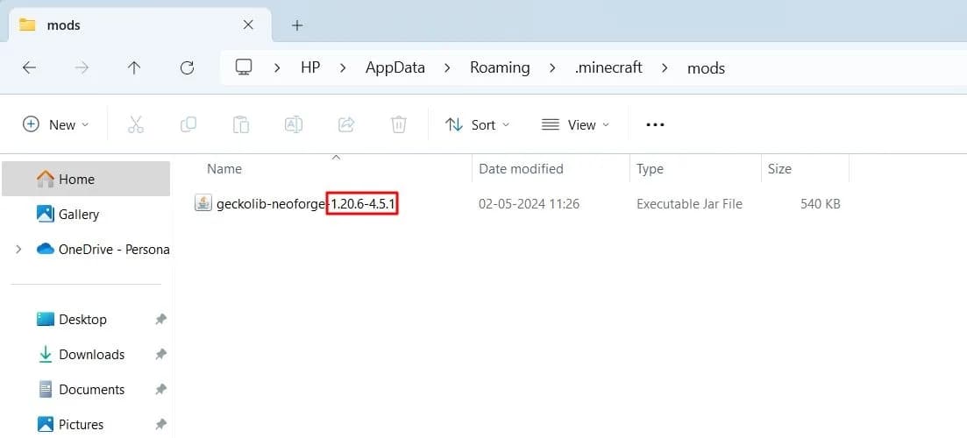Go to AppData in the breadcrumb path
967x438 pixels.
tap(395, 67)
